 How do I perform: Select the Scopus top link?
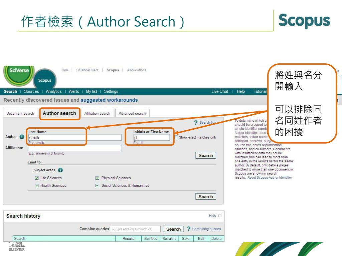[113, 70]
